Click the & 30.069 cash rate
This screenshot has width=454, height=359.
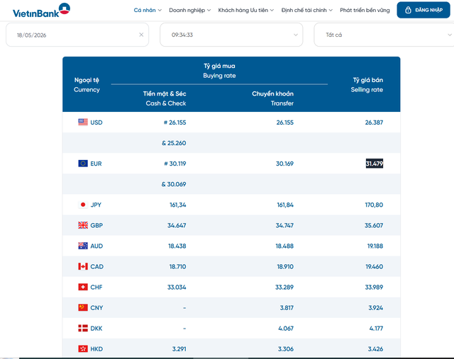(174, 184)
